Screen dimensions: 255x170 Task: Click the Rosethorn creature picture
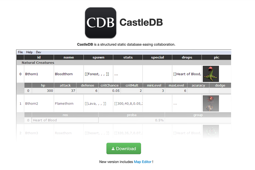(211, 132)
